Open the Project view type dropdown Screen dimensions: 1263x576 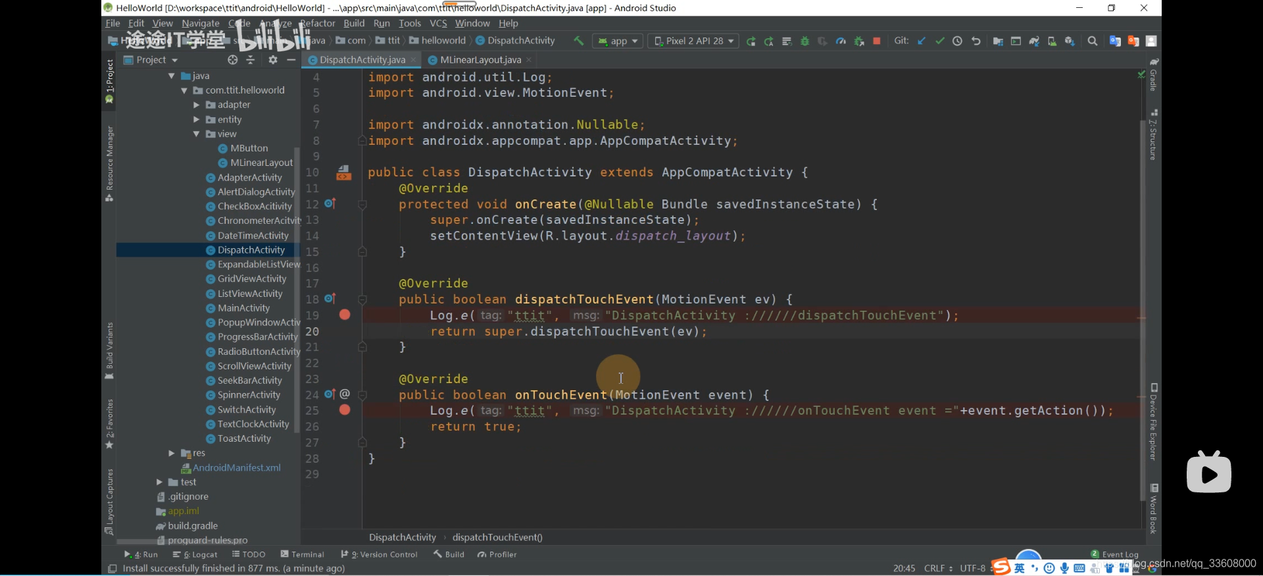[x=151, y=60]
